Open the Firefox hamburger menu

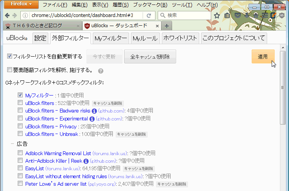click(x=265, y=15)
